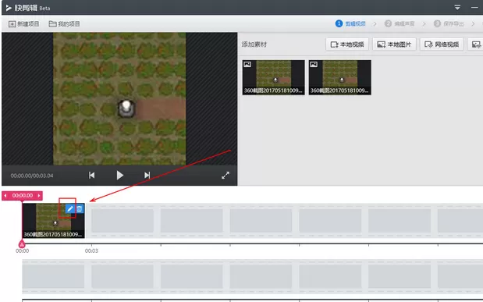Switch to step 2 编辑声音
Viewport: 483px width, 302px height.
(400, 23)
